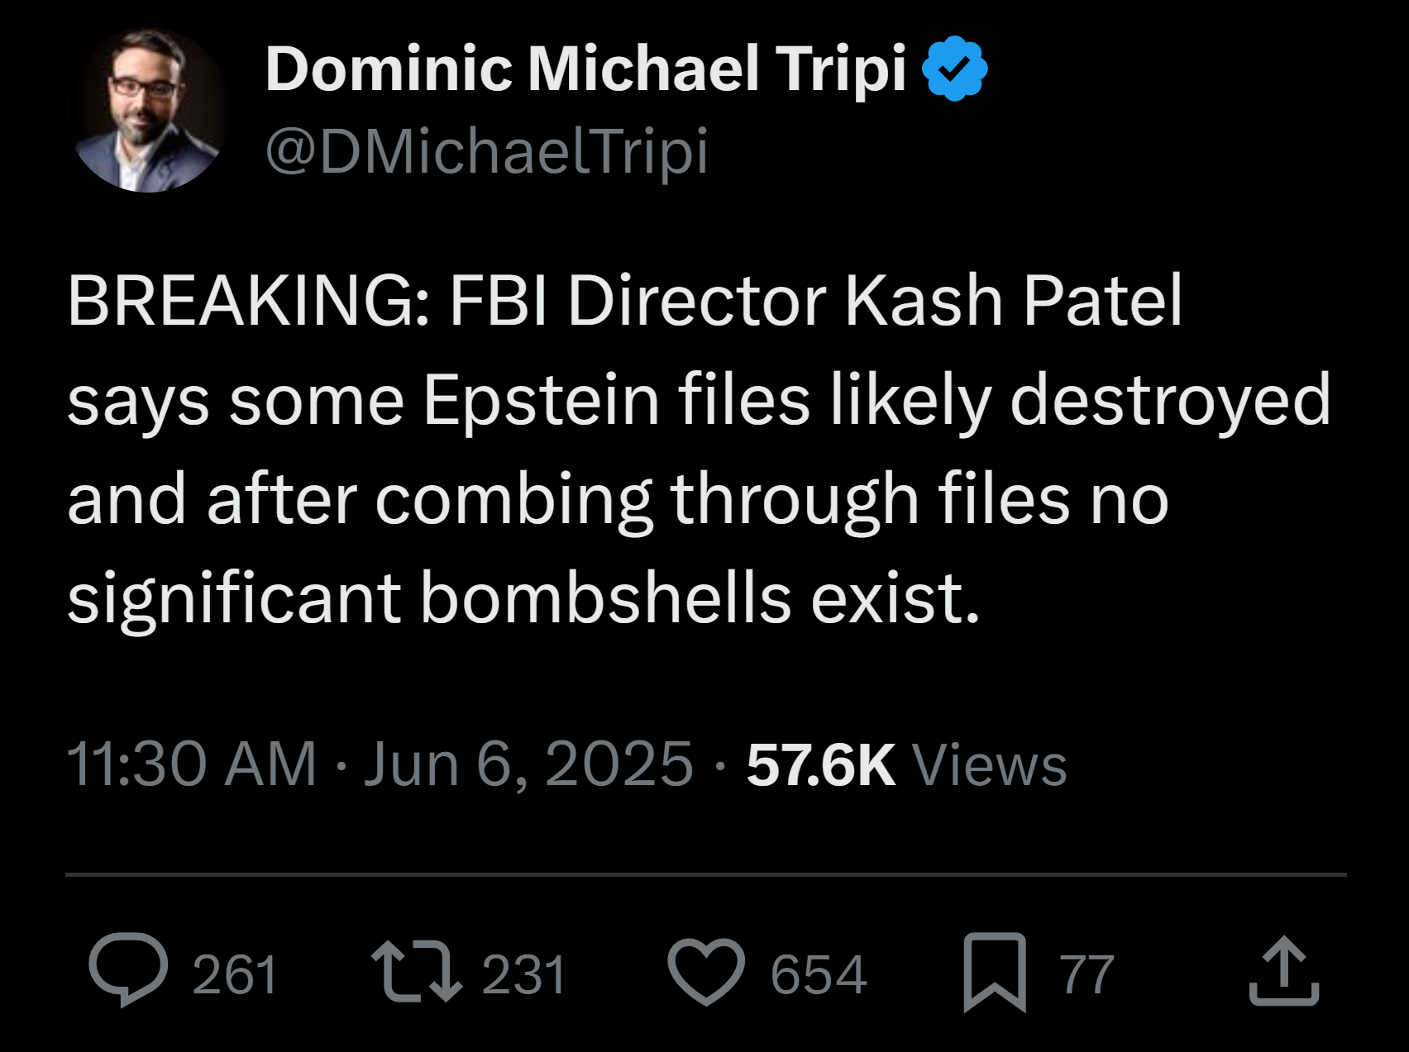
Task: Open the share upload icon
Action: click(x=1283, y=971)
